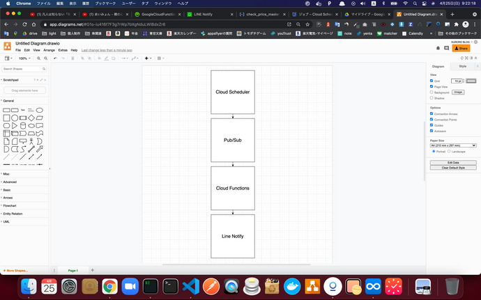
Task: Click the redo arrow icon
Action: (63, 58)
